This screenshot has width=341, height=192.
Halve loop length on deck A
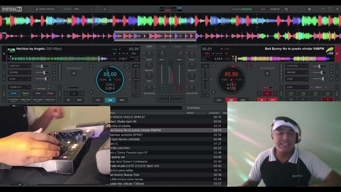[x=66, y=93]
